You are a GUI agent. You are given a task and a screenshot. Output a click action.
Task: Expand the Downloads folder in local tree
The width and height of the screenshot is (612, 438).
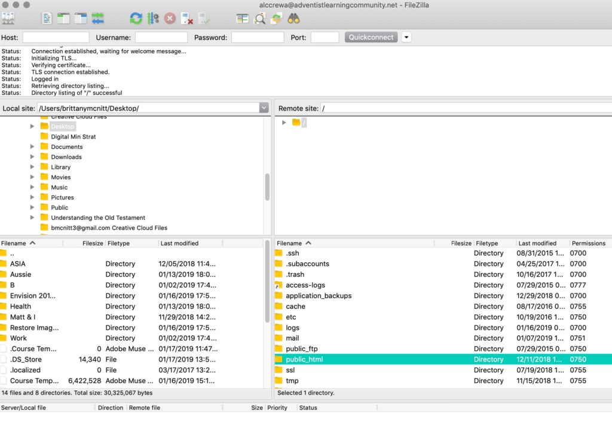click(32, 157)
